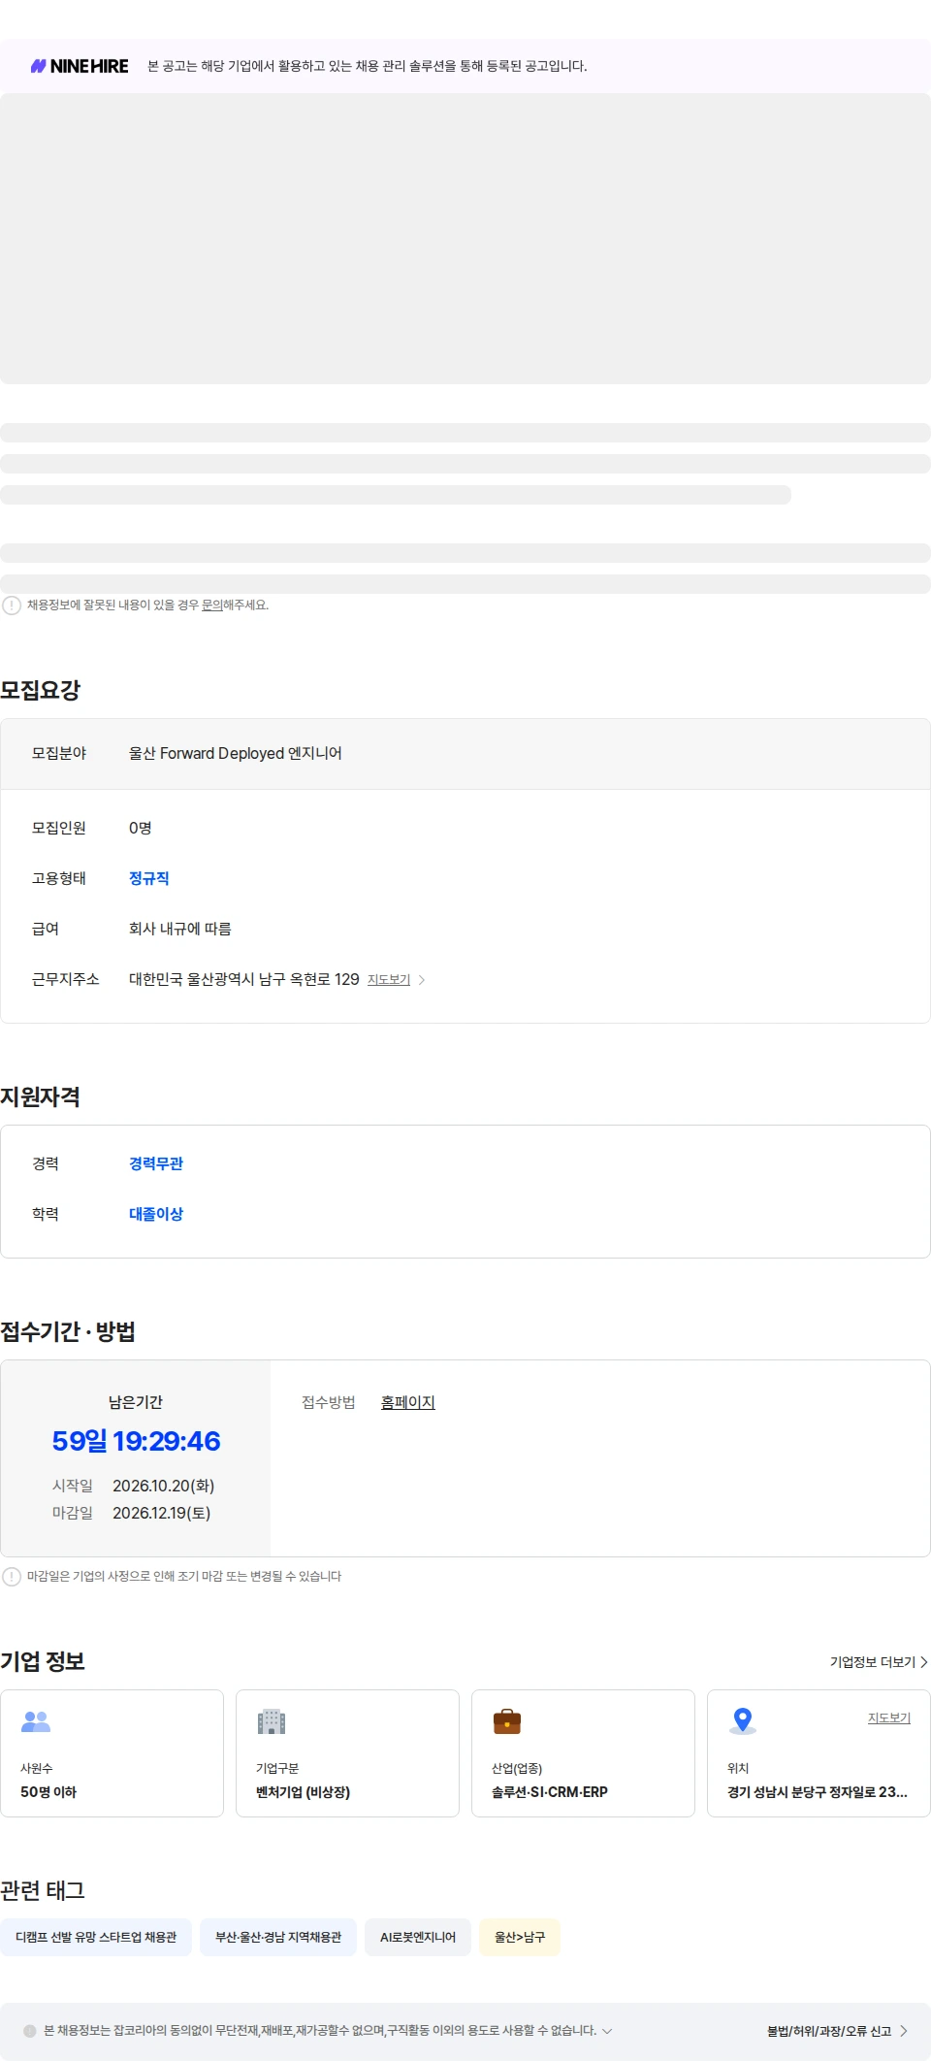Click the 문의 link in the notice
The height and width of the screenshot is (2061, 931).
point(212,605)
